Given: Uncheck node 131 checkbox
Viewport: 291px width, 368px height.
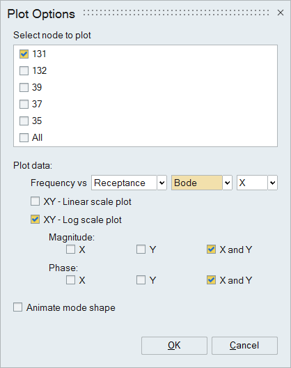Looking at the screenshot, I should tap(24, 54).
